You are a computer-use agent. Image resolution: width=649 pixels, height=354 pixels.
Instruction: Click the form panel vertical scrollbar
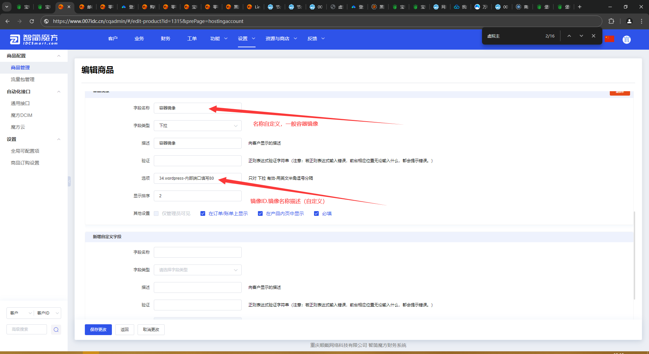pyautogui.click(x=634, y=255)
